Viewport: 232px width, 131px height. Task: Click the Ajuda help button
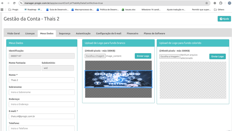click(x=224, y=19)
